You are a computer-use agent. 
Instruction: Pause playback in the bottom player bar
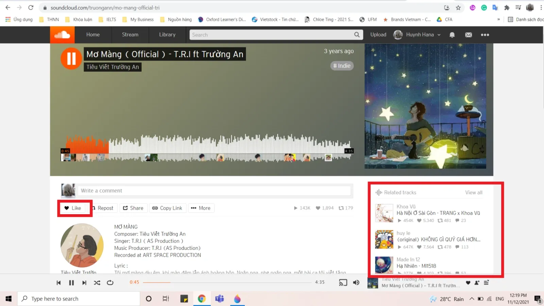(71, 283)
